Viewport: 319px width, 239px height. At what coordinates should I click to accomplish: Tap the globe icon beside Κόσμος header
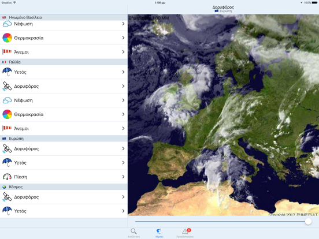tap(4, 187)
